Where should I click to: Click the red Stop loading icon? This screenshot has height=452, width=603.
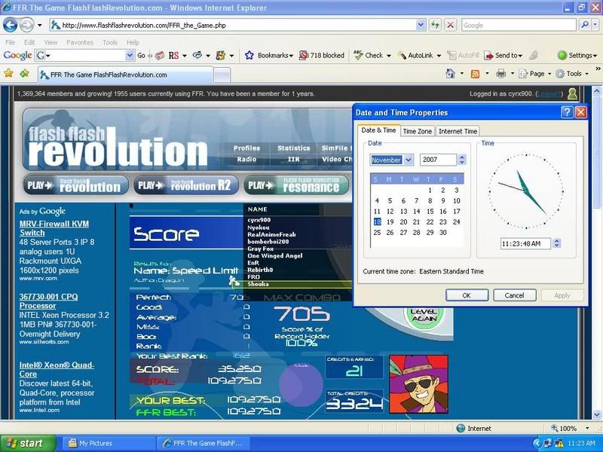click(x=450, y=25)
